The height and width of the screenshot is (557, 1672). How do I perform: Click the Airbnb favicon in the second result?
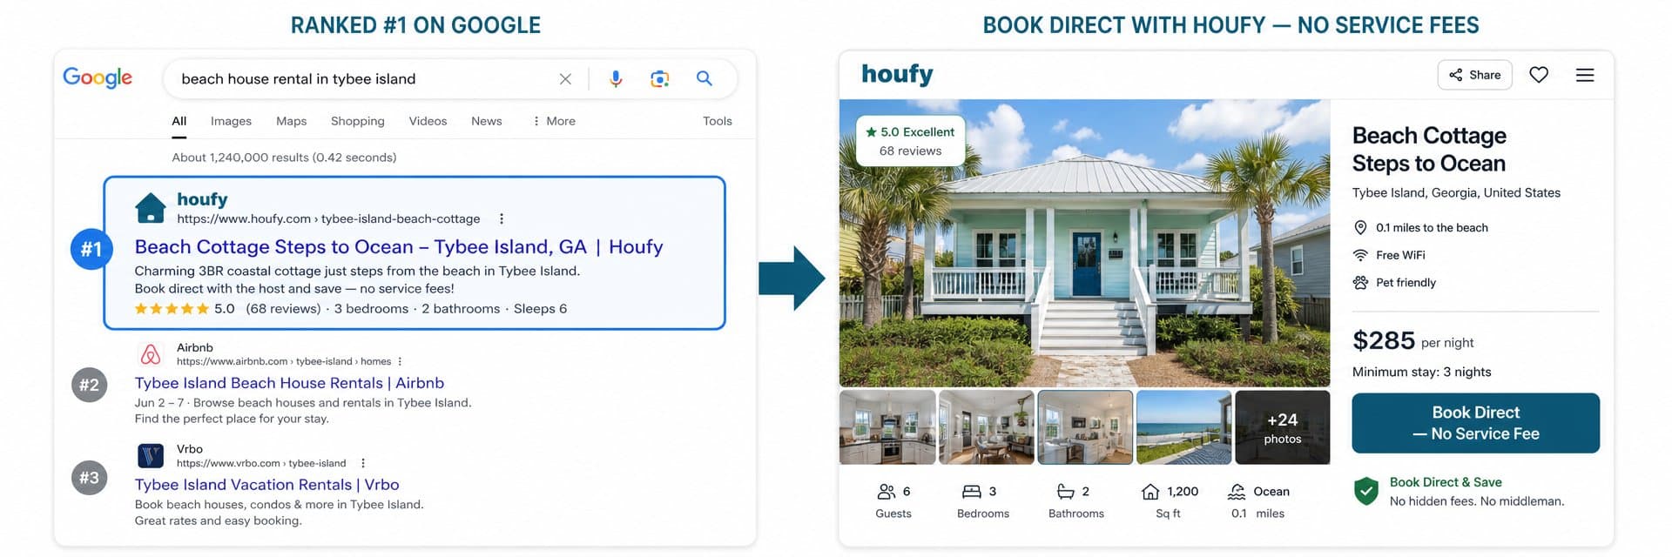(x=151, y=354)
